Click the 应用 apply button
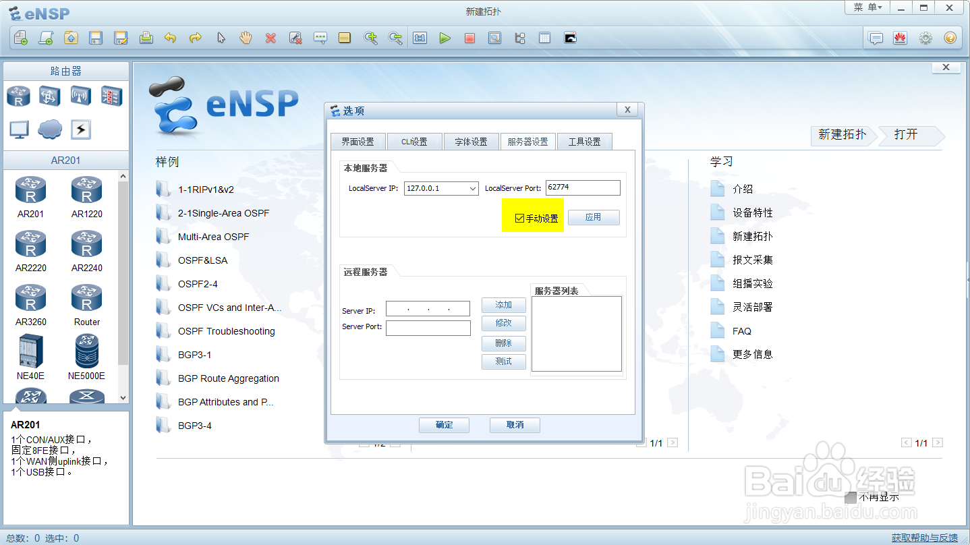 (x=593, y=217)
